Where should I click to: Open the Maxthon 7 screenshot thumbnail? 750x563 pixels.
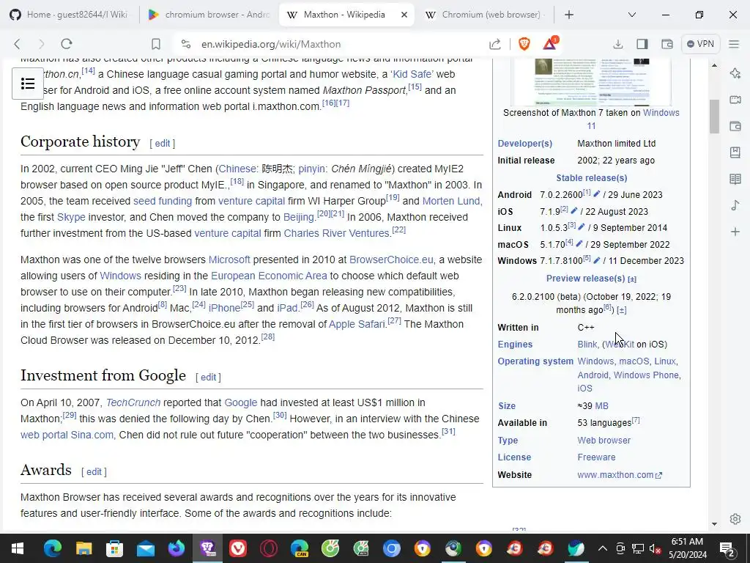click(591, 81)
